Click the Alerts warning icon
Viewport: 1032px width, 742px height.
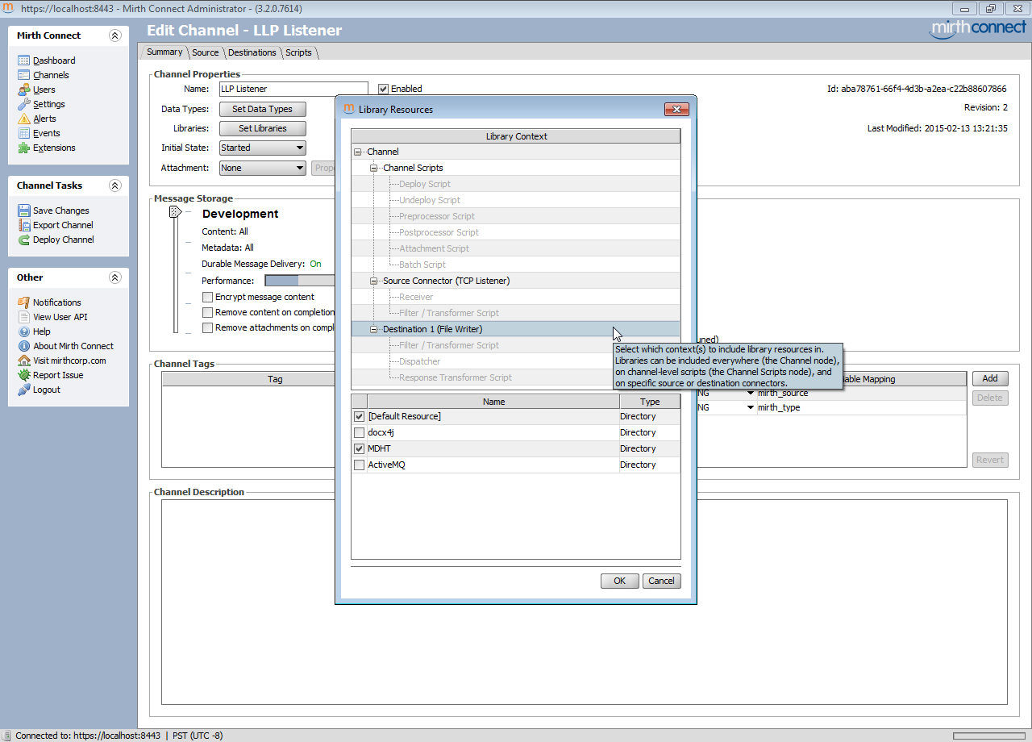pyautogui.click(x=24, y=119)
